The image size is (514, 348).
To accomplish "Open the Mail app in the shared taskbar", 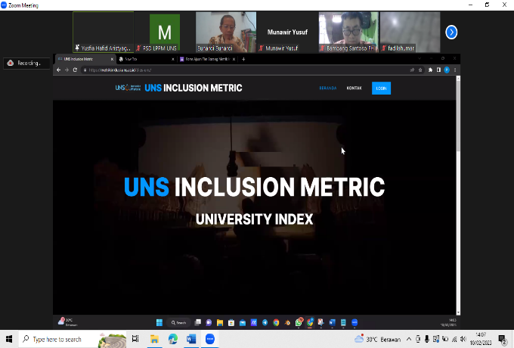I will coord(242,322).
